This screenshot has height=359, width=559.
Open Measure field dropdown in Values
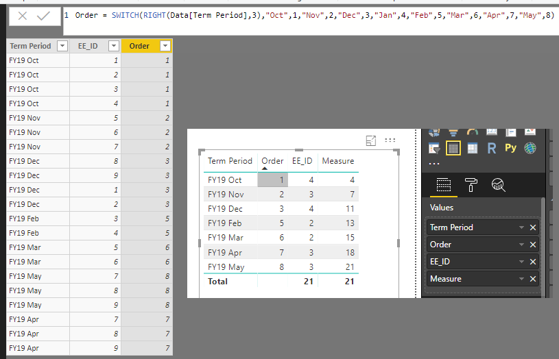(521, 279)
